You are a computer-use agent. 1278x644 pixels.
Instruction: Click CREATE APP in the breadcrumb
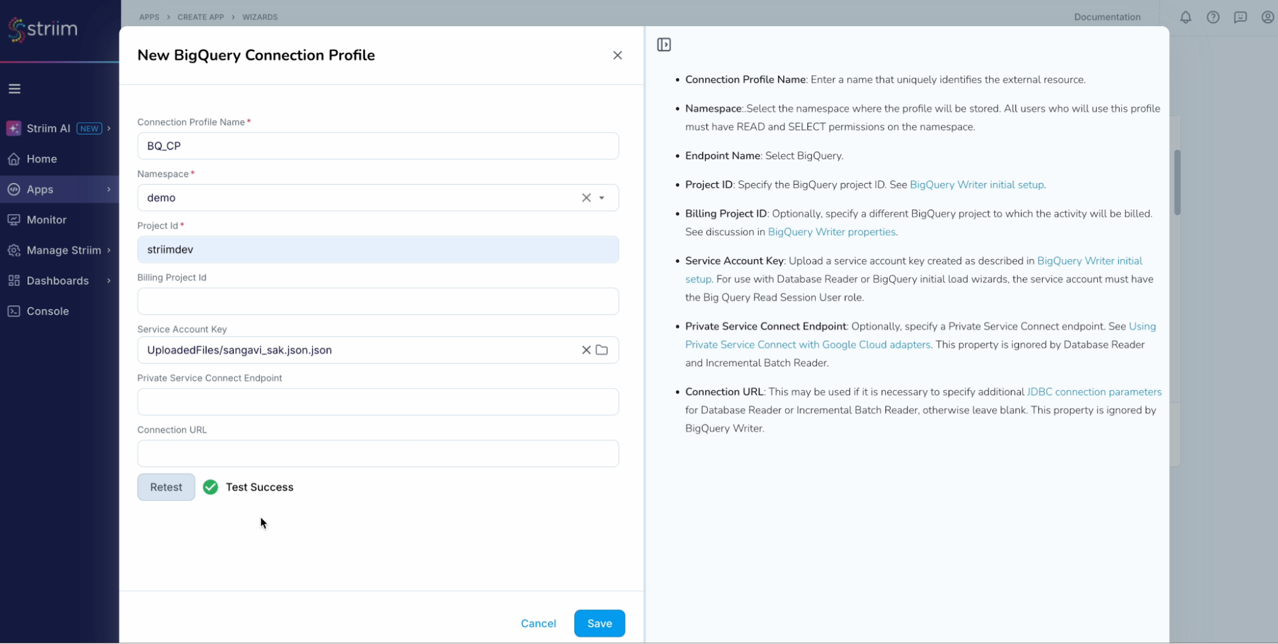(201, 17)
